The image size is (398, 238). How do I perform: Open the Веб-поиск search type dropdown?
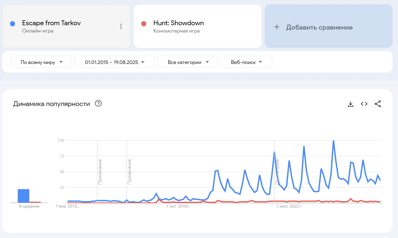(x=246, y=62)
